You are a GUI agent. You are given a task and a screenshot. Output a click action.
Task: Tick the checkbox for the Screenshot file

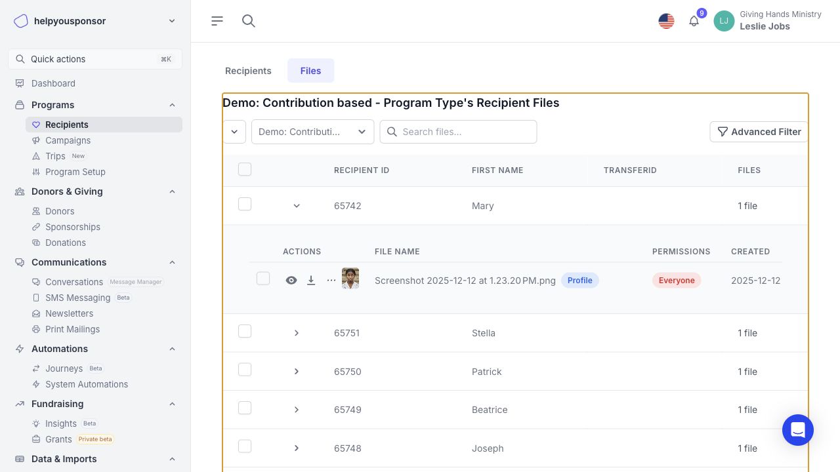(263, 279)
